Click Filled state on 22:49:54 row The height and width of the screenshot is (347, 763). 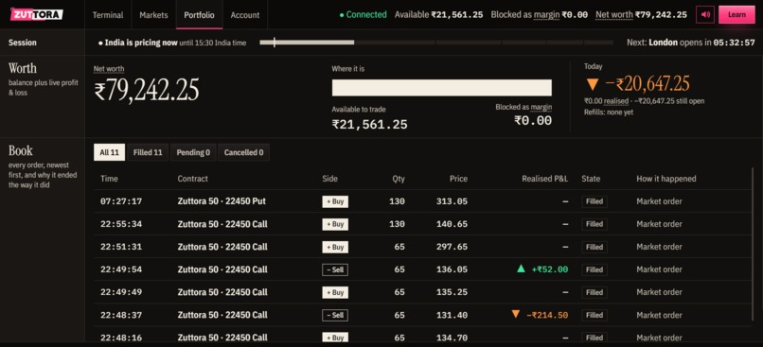tap(594, 269)
